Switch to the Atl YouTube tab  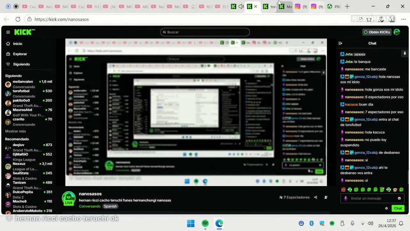coord(141,6)
